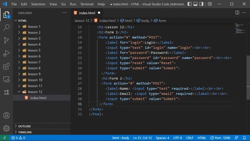Open the editor More Actions menu
Viewport: 250px width, 141px height.
click(x=244, y=13)
